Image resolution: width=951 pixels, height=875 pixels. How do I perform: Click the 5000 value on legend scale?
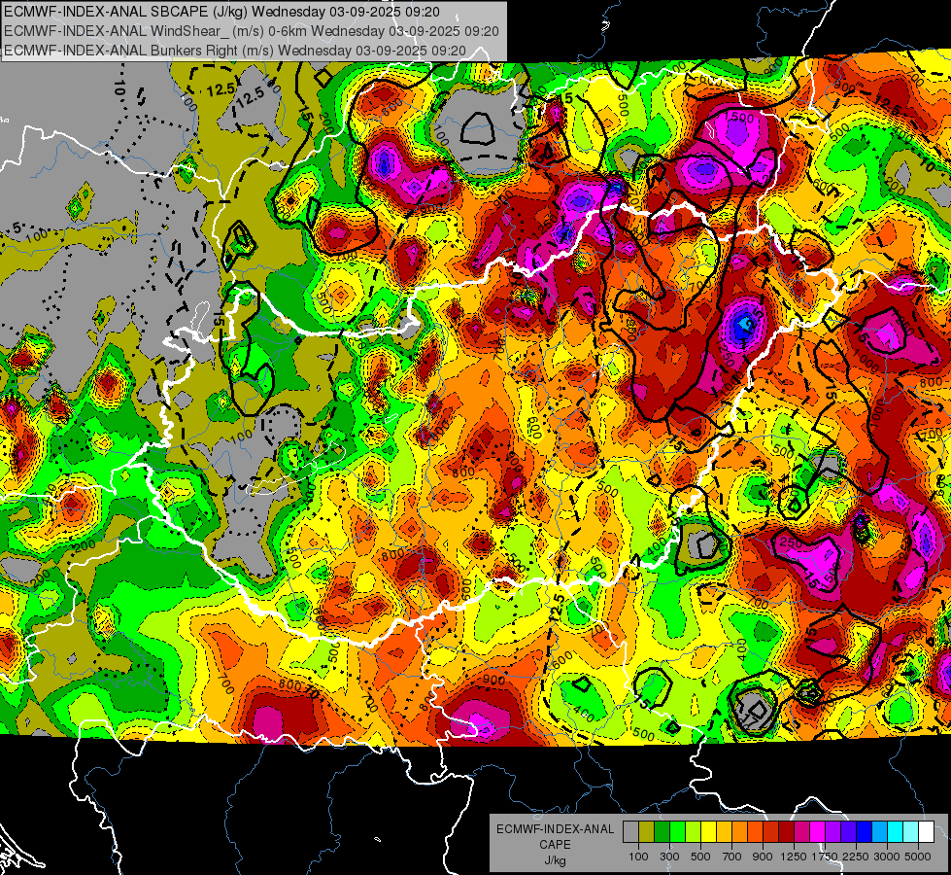point(918,857)
